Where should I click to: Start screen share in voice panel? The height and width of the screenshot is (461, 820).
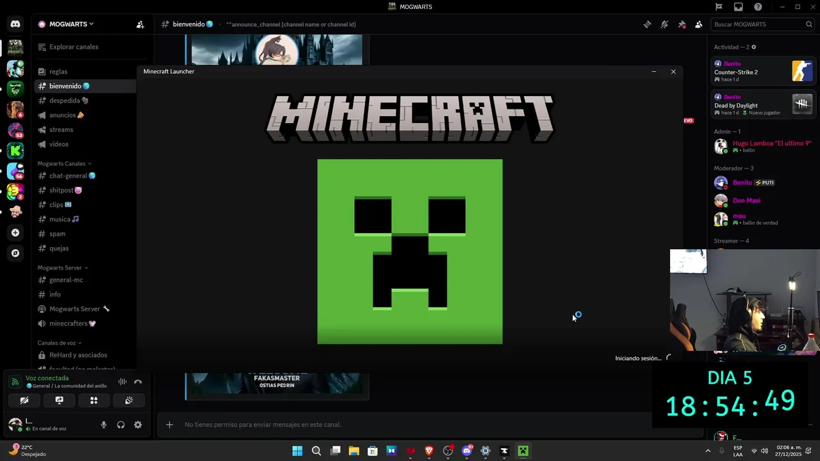tap(59, 400)
